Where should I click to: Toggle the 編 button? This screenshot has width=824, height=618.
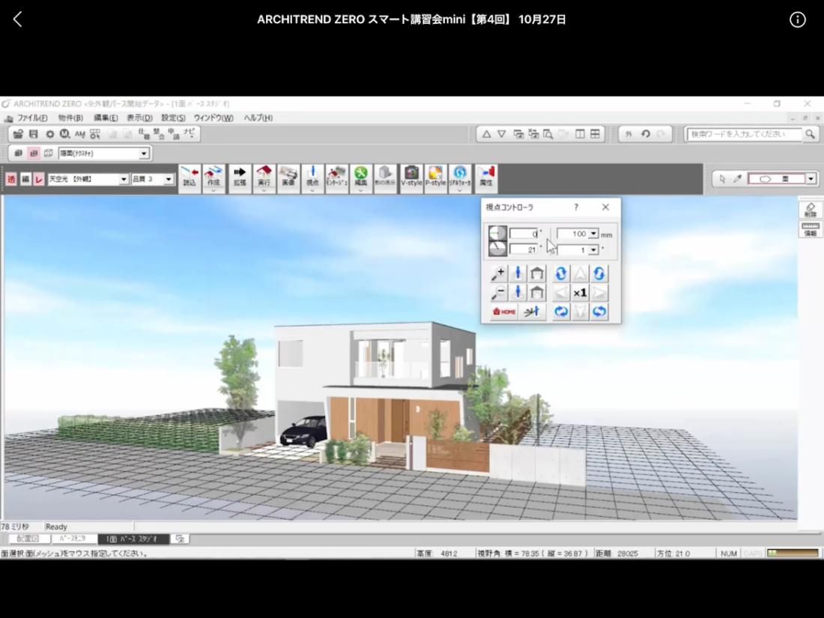tap(25, 179)
